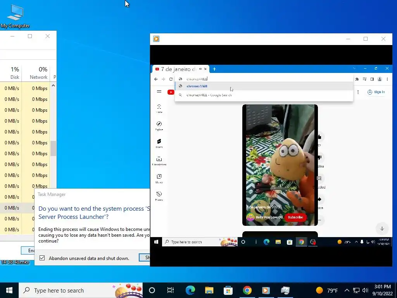The height and width of the screenshot is (298, 397).
Task: Open new tab with plus button in video
Action: pyautogui.click(x=214, y=69)
